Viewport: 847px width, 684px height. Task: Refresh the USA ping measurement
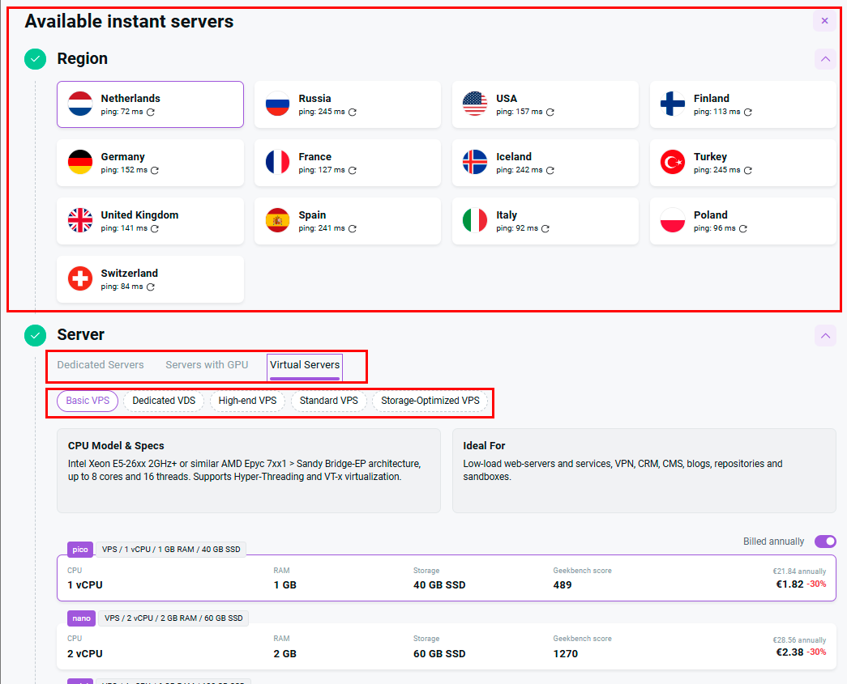point(550,113)
